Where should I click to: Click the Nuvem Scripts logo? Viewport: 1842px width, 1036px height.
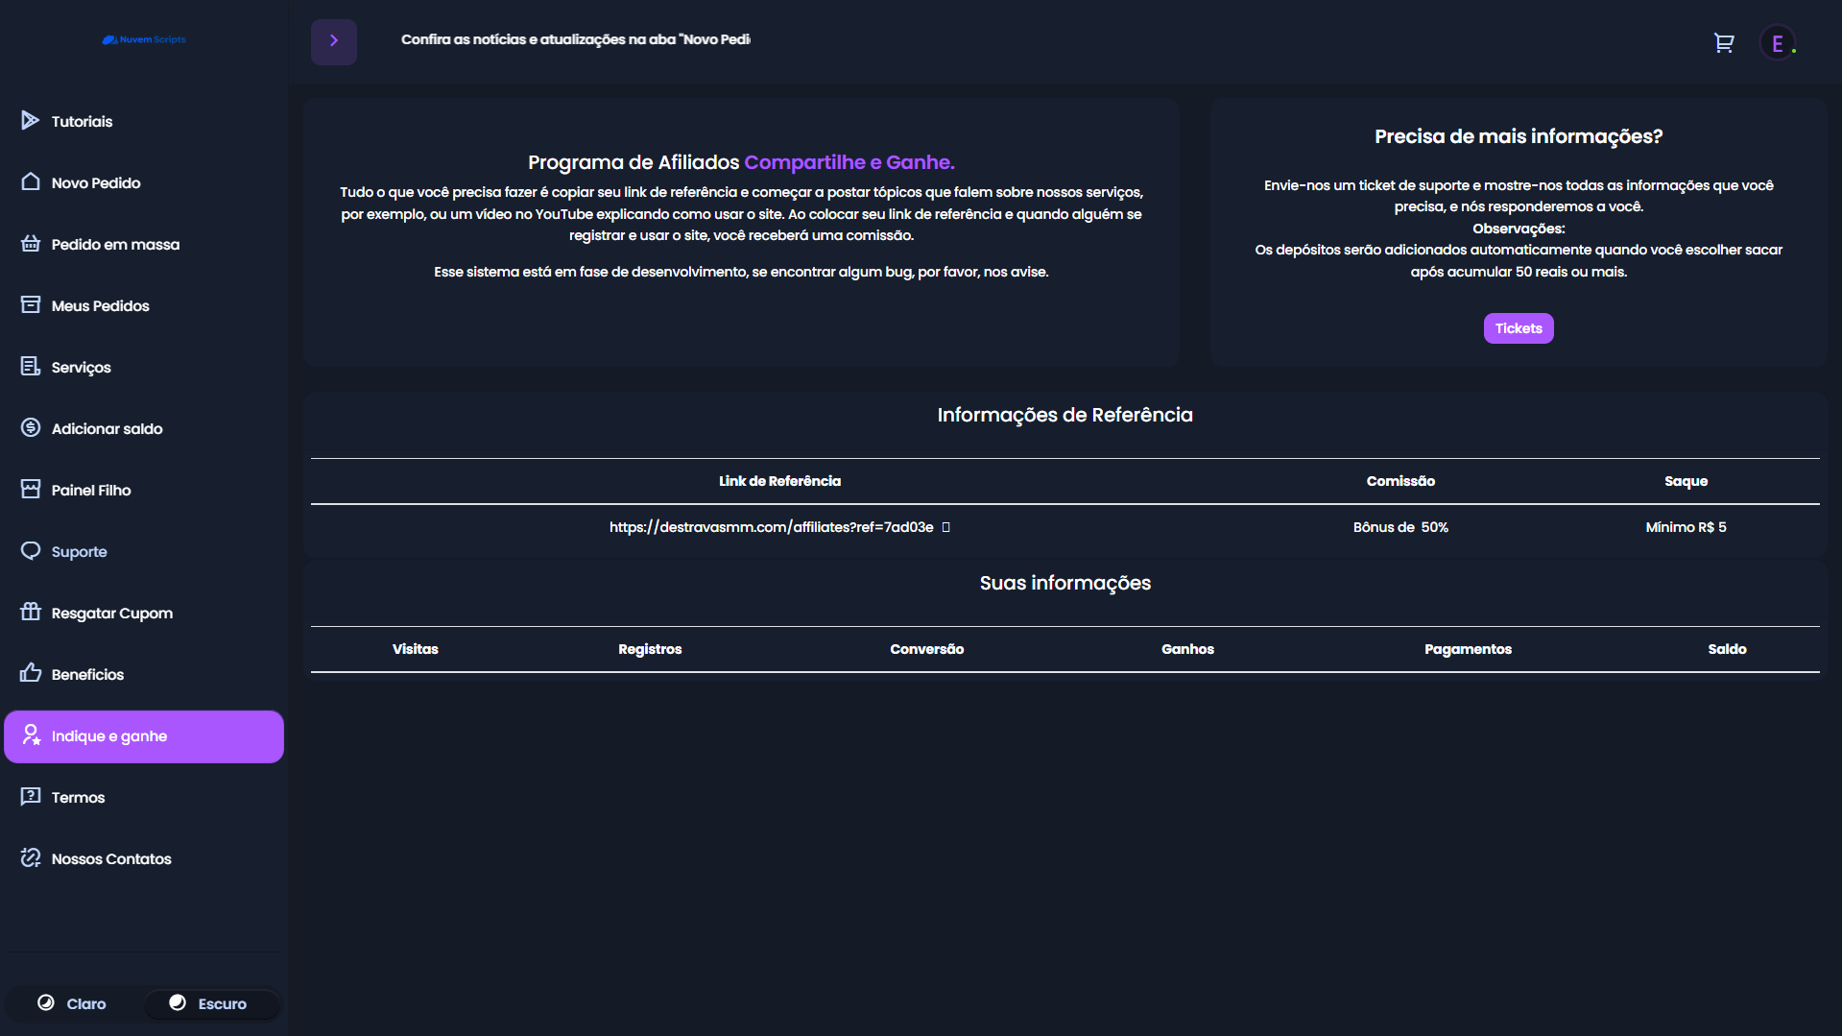point(144,39)
